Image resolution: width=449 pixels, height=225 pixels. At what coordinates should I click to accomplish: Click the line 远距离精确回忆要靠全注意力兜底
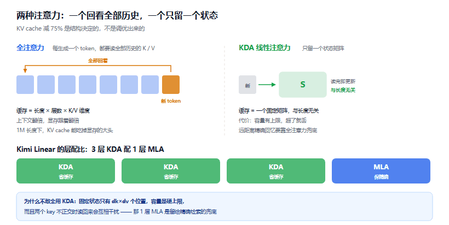point(278,130)
